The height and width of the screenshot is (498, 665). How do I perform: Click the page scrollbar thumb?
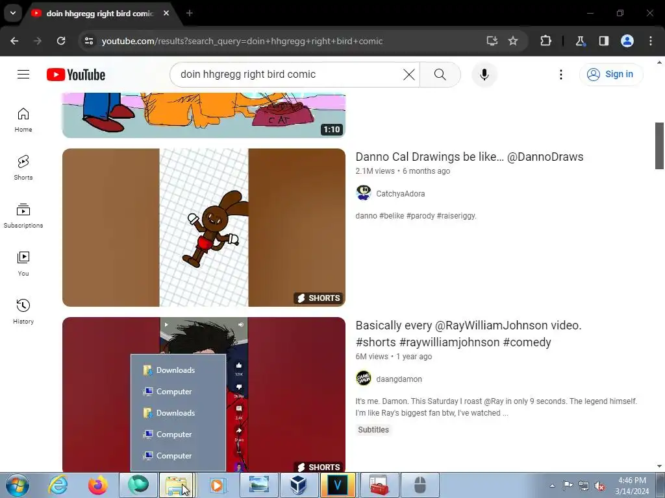(660, 146)
